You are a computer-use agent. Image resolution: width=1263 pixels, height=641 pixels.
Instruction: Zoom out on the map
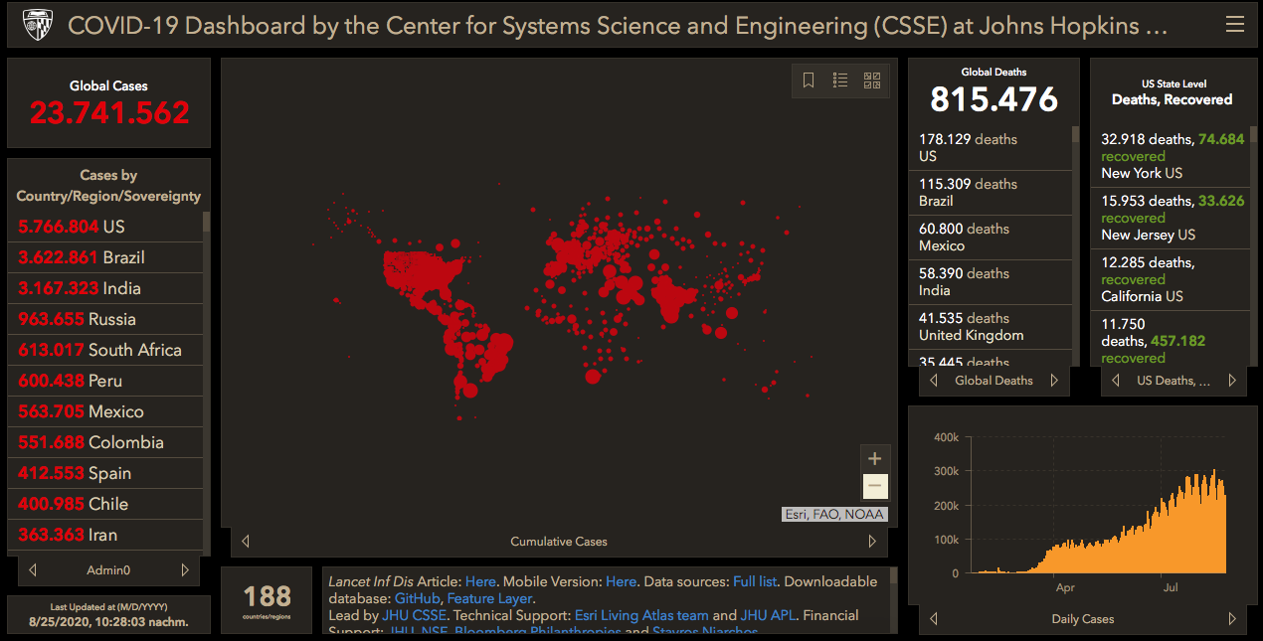875,486
